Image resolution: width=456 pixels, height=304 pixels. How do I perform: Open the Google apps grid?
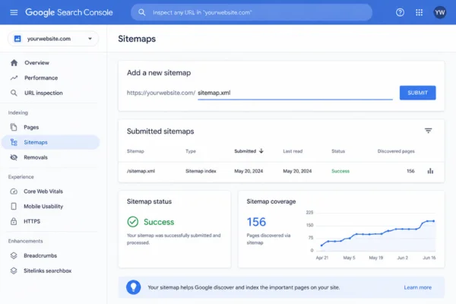(419, 12)
